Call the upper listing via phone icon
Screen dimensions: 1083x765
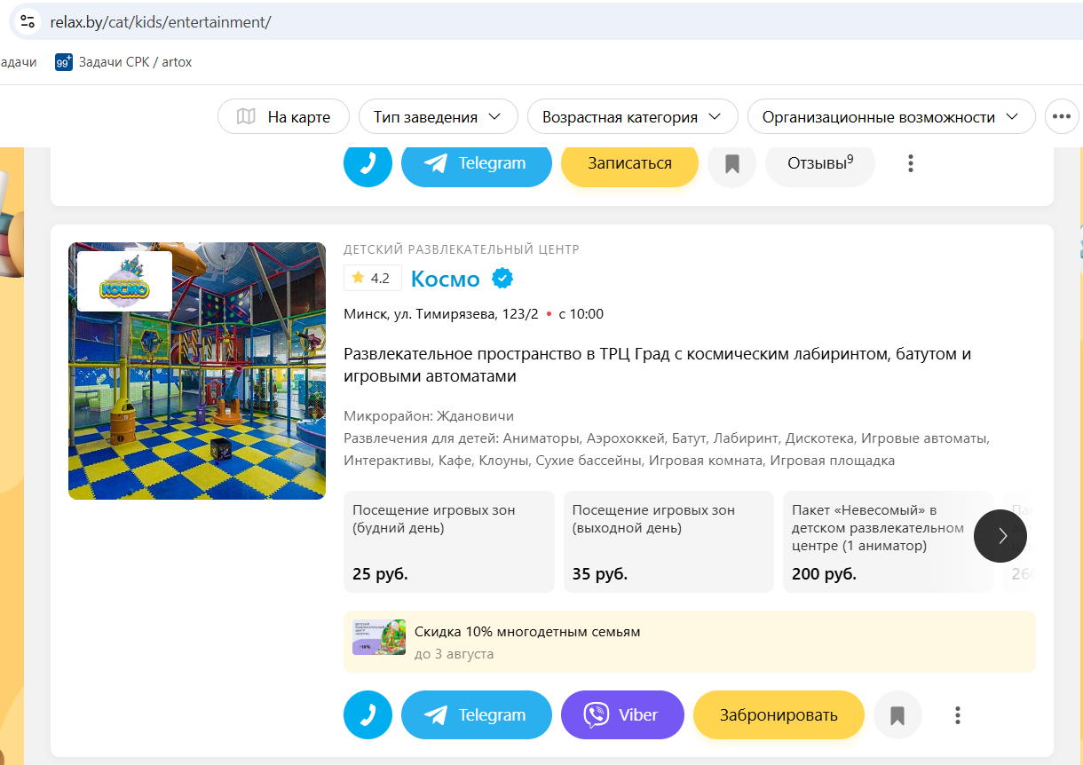(x=368, y=163)
